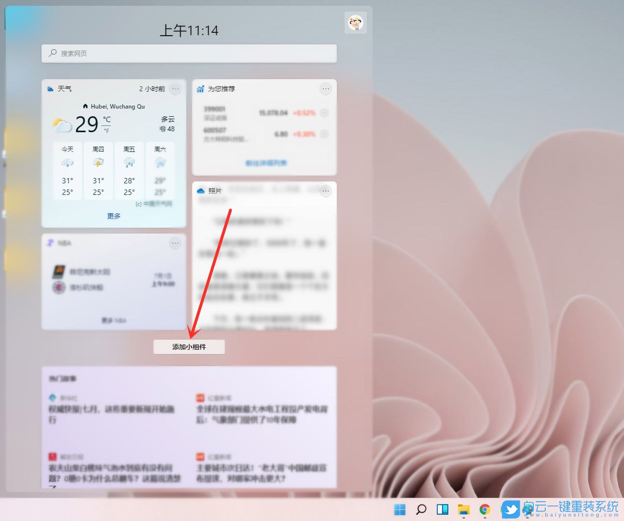Image resolution: width=624 pixels, height=521 pixels.
Task: Click the Search magnifier icon on the taskbar
Action: [x=421, y=509]
